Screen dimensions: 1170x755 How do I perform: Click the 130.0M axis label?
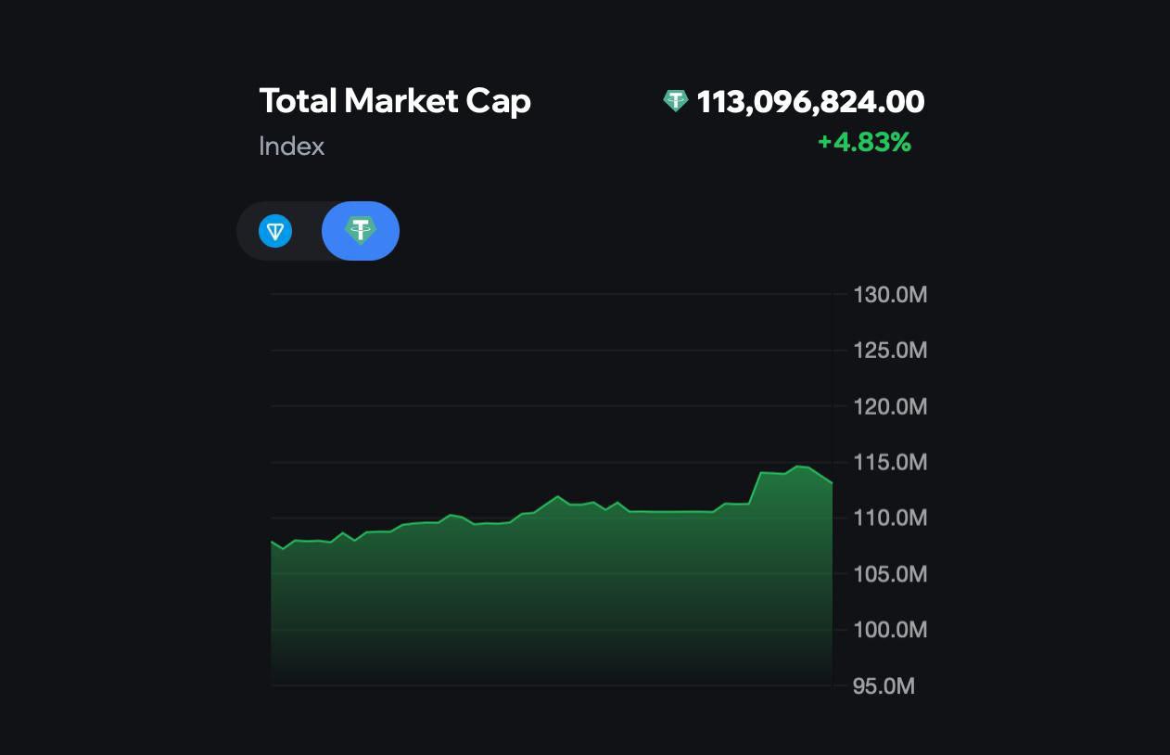tap(890, 296)
